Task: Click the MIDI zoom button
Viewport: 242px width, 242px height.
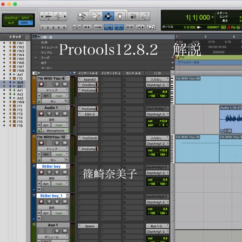Action: pyautogui.click(x=58, y=16)
